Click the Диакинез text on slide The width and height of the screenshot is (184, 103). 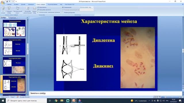pyautogui.click(x=103, y=66)
